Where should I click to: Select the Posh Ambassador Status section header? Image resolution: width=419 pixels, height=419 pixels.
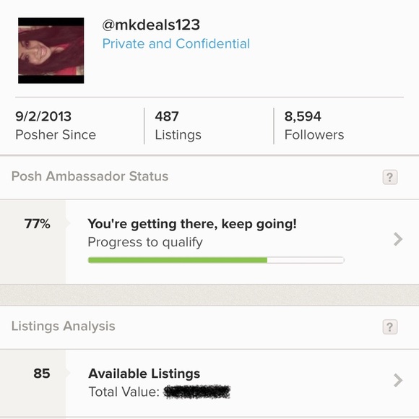click(209, 177)
